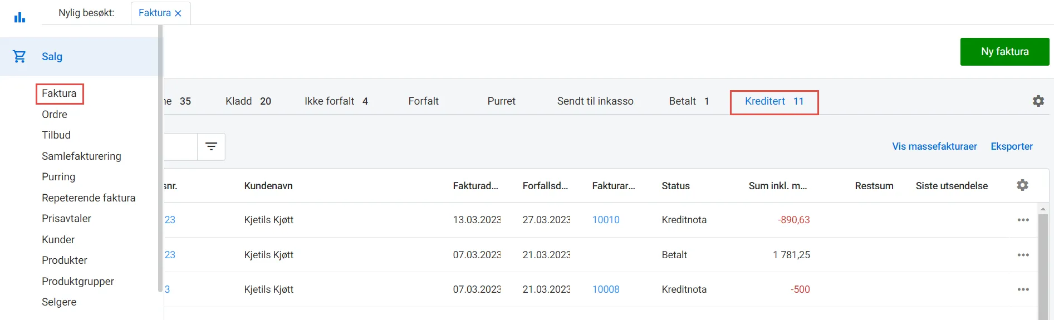Click the Fakturar... column header

click(x=614, y=186)
